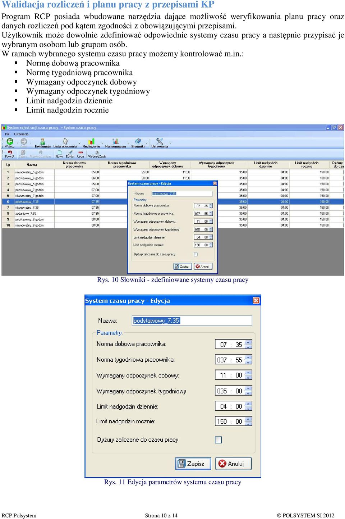
Task: Click the disabled Zapisz icon in secondary toolbar
Action: 23,152
